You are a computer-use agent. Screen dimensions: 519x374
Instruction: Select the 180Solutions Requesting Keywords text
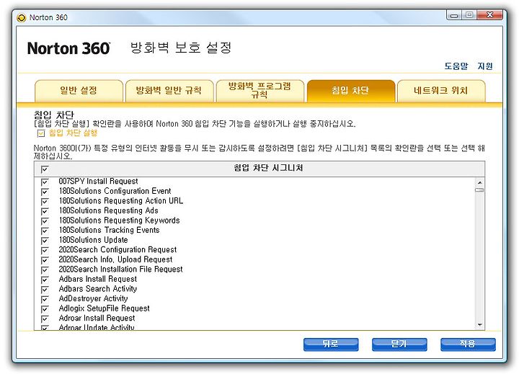(119, 221)
